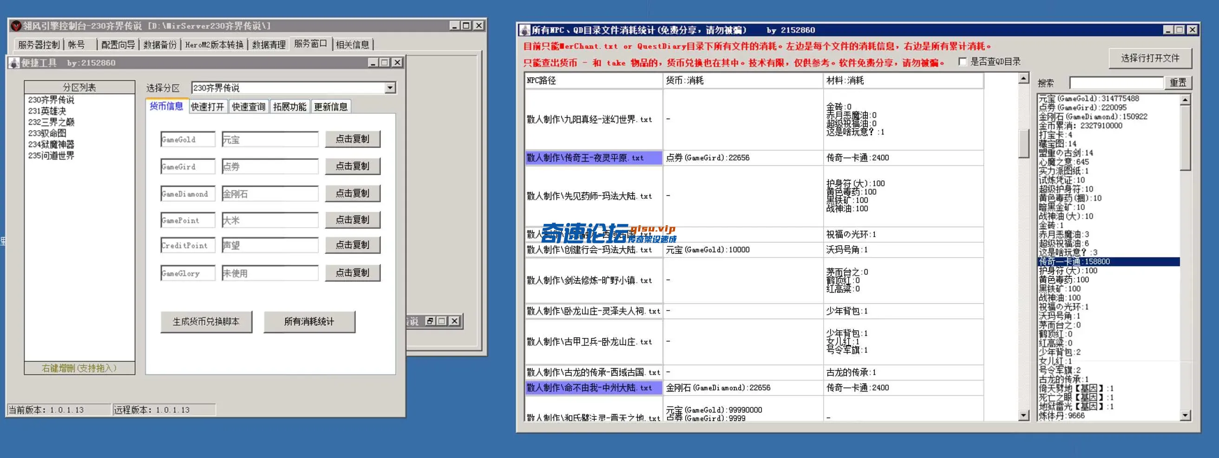Image resolution: width=1219 pixels, height=458 pixels.
Task: Open the 帐号 tab
Action: pyautogui.click(x=77, y=45)
